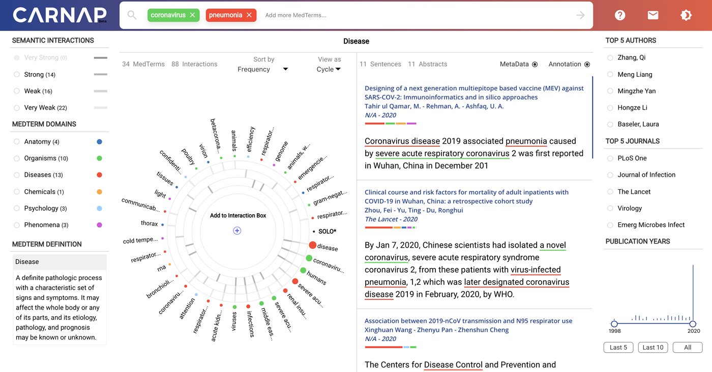The width and height of the screenshot is (712, 372).
Task: Click the red Diseases domain dot
Action: [x=99, y=175]
